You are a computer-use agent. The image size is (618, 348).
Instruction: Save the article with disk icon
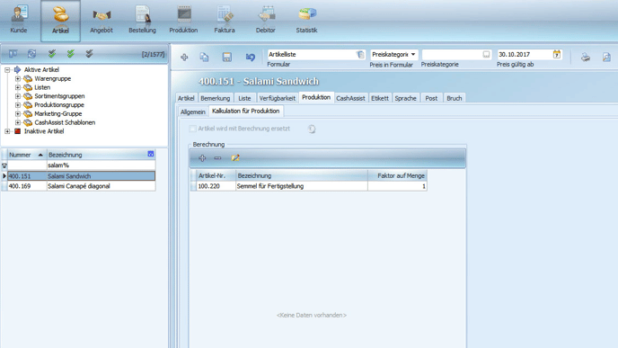point(227,58)
